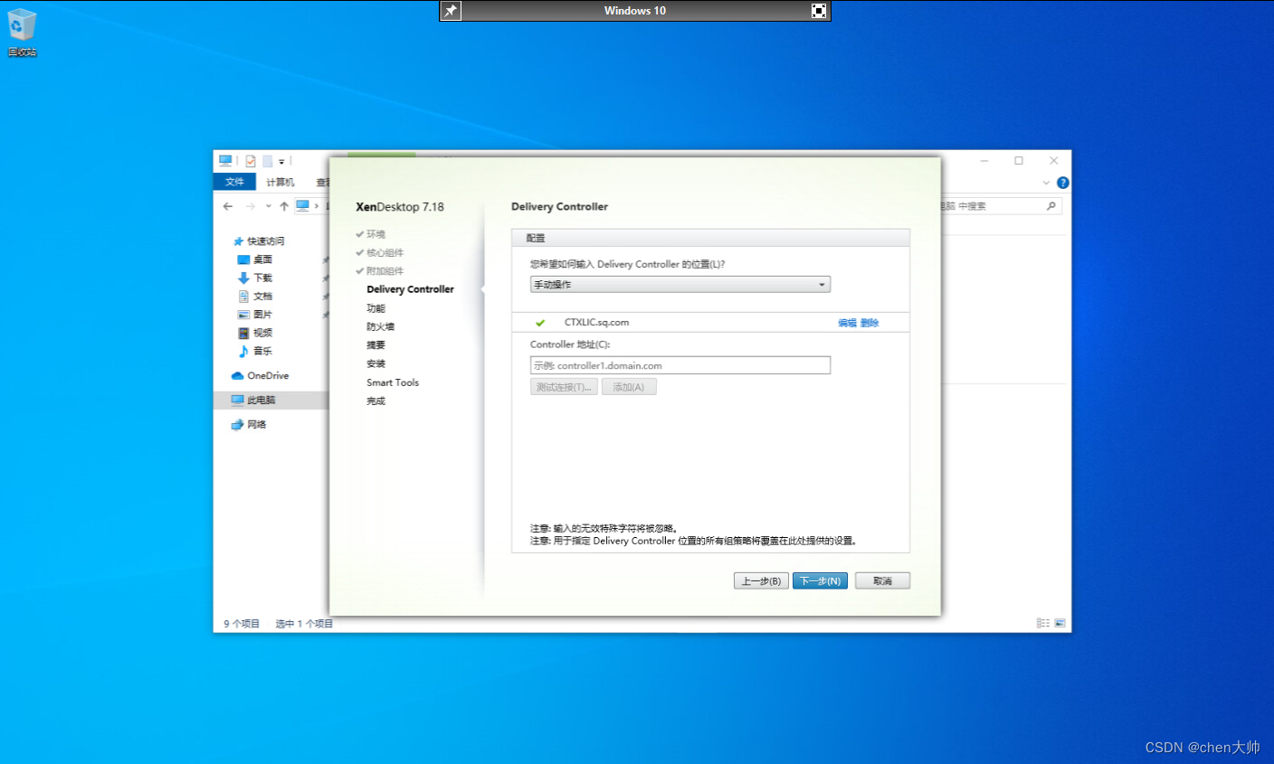
Task: Open the Recycle Bin desktop icon
Action: pyautogui.click(x=22, y=33)
